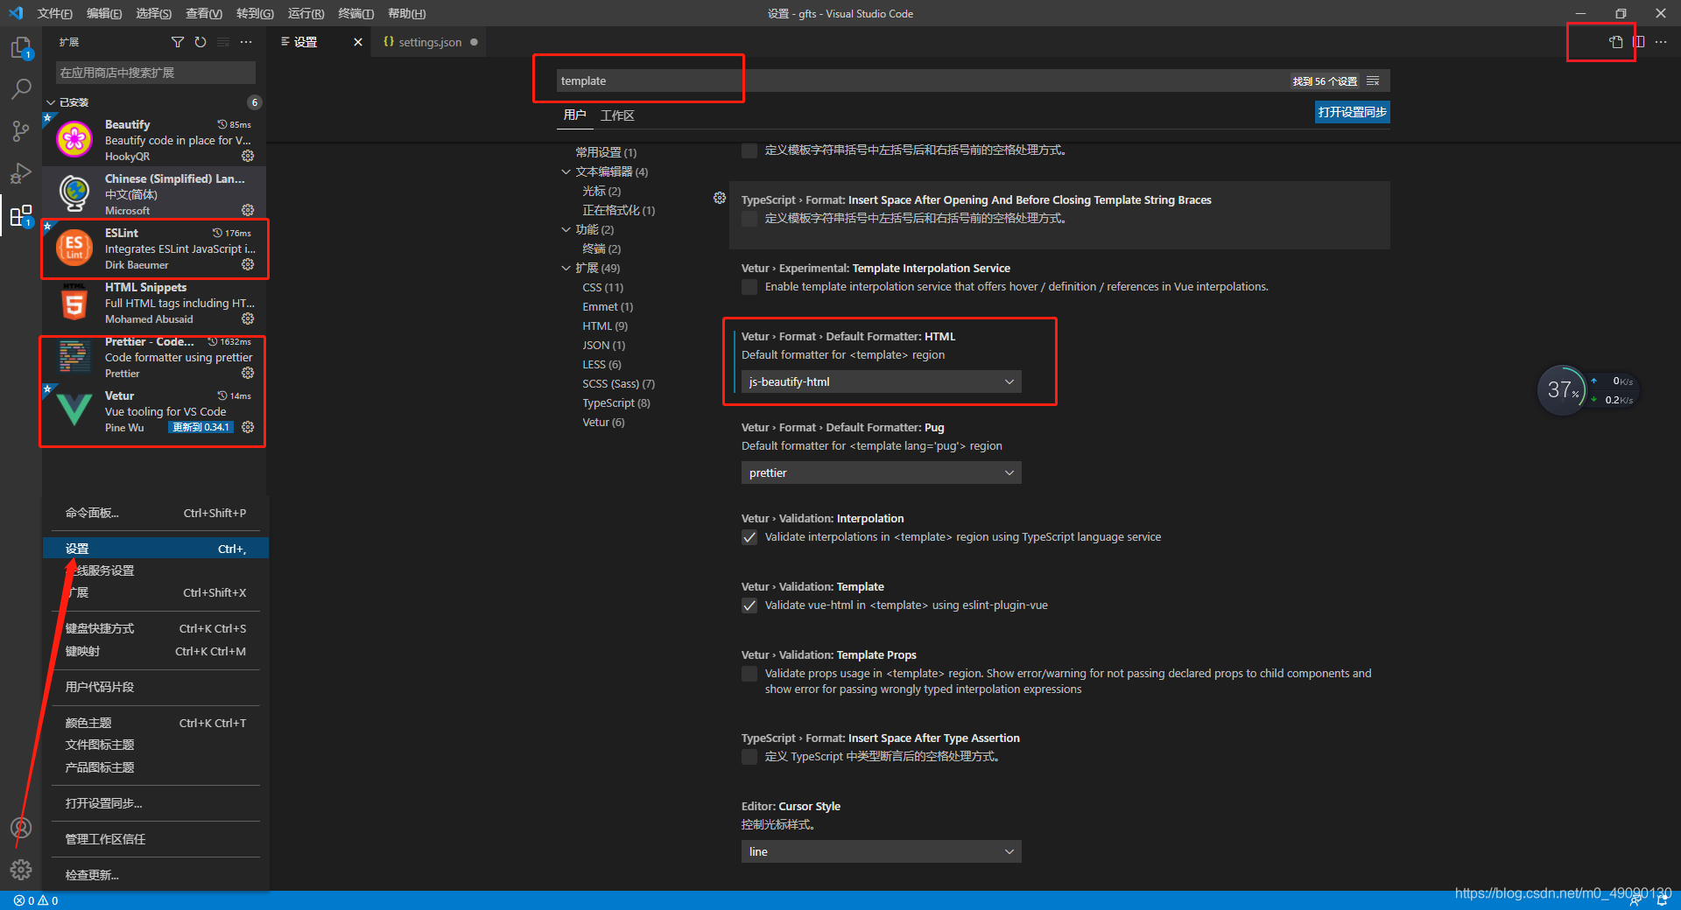Choose 管理工作区信任 in the manage menu
Viewport: 1681px width, 910px height.
pos(156,839)
